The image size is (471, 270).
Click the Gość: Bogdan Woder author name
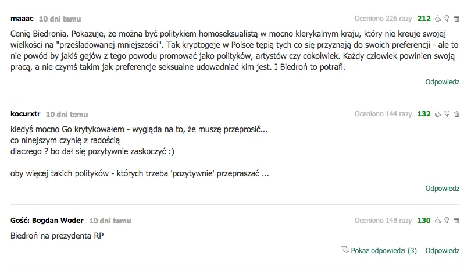pyautogui.click(x=47, y=221)
